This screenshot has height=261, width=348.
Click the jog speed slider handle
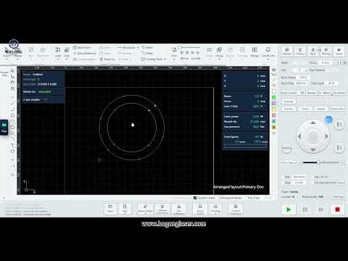[318, 162]
